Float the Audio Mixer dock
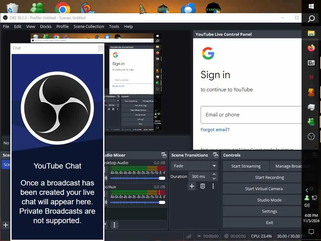 (164, 155)
